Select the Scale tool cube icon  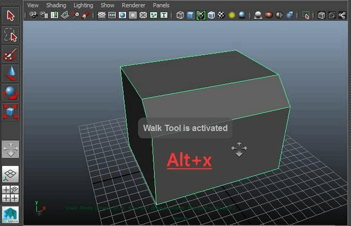pyautogui.click(x=11, y=111)
